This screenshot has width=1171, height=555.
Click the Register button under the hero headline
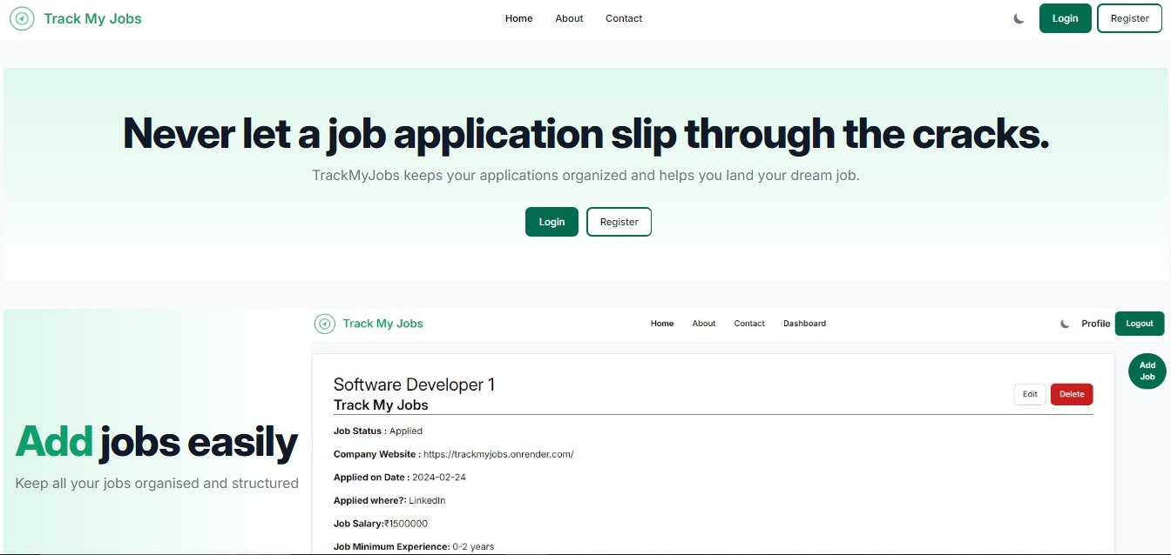[619, 222]
